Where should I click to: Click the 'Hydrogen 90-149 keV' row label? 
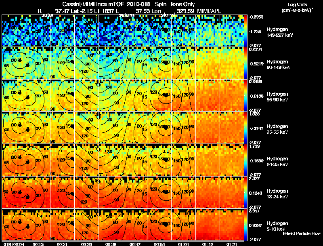tap(279, 65)
